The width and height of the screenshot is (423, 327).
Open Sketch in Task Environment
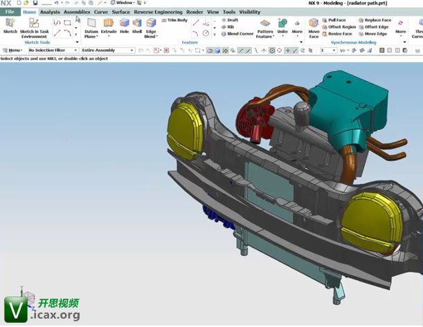point(34,25)
